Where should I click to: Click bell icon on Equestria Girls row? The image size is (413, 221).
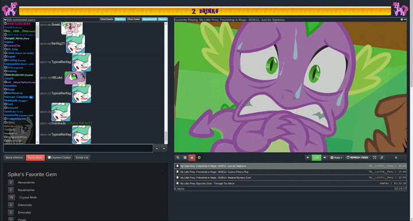pyautogui.click(x=177, y=183)
